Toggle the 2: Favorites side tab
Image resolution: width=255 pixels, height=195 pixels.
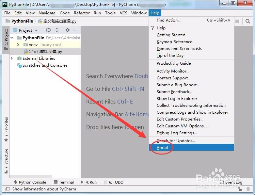coord(6,129)
